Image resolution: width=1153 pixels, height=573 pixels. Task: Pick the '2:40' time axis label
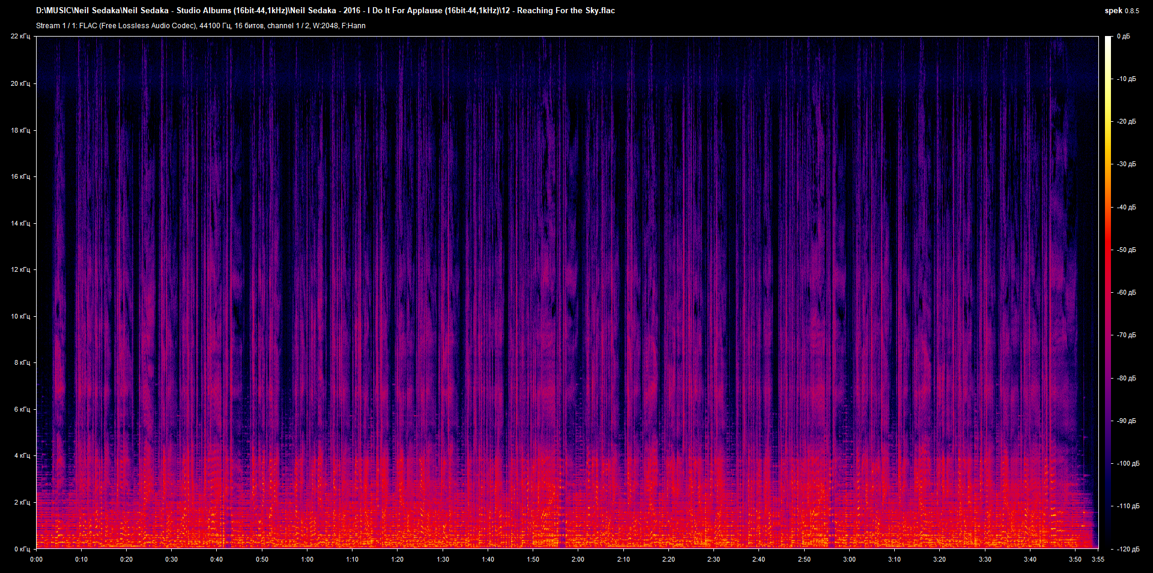759,559
